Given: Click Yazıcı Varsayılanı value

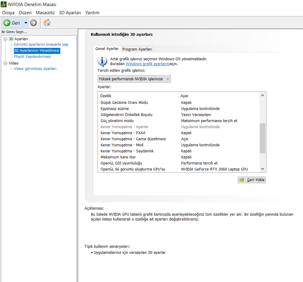Looking at the screenshot, I should click(x=196, y=114).
